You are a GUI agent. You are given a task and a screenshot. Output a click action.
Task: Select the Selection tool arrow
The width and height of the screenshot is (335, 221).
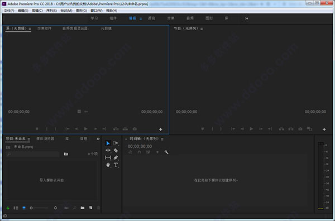(x=108, y=143)
